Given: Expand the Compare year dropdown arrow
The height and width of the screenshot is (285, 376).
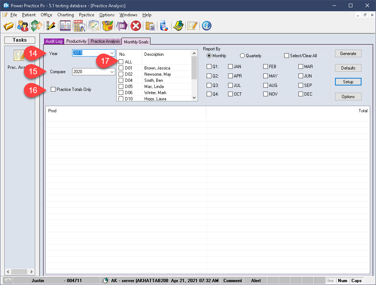Looking at the screenshot, I should point(112,72).
